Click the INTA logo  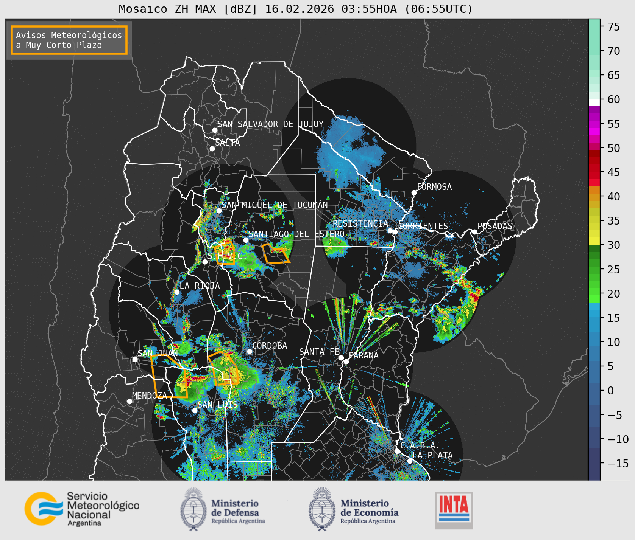coord(454,510)
